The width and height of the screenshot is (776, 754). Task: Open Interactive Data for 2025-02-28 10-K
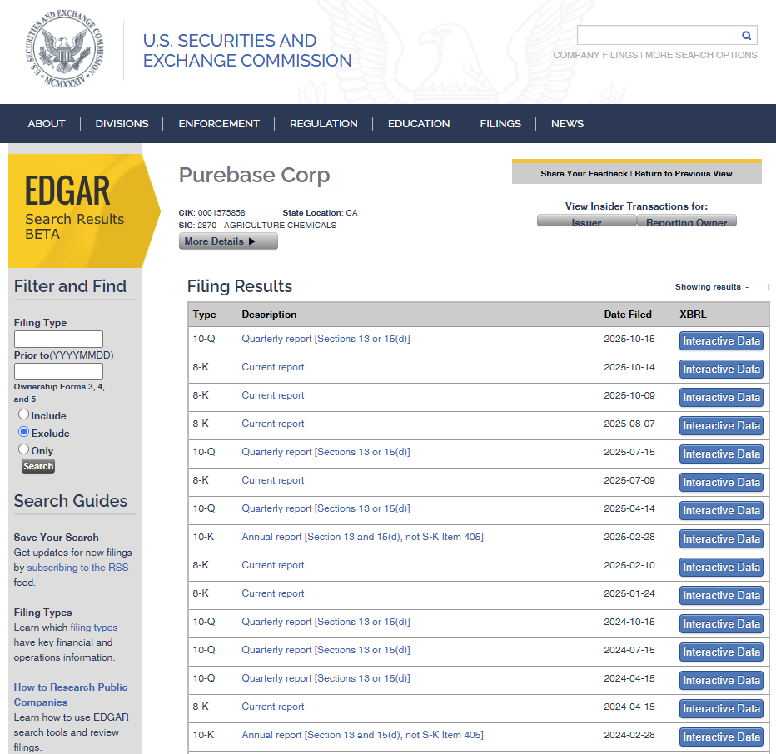(x=721, y=539)
